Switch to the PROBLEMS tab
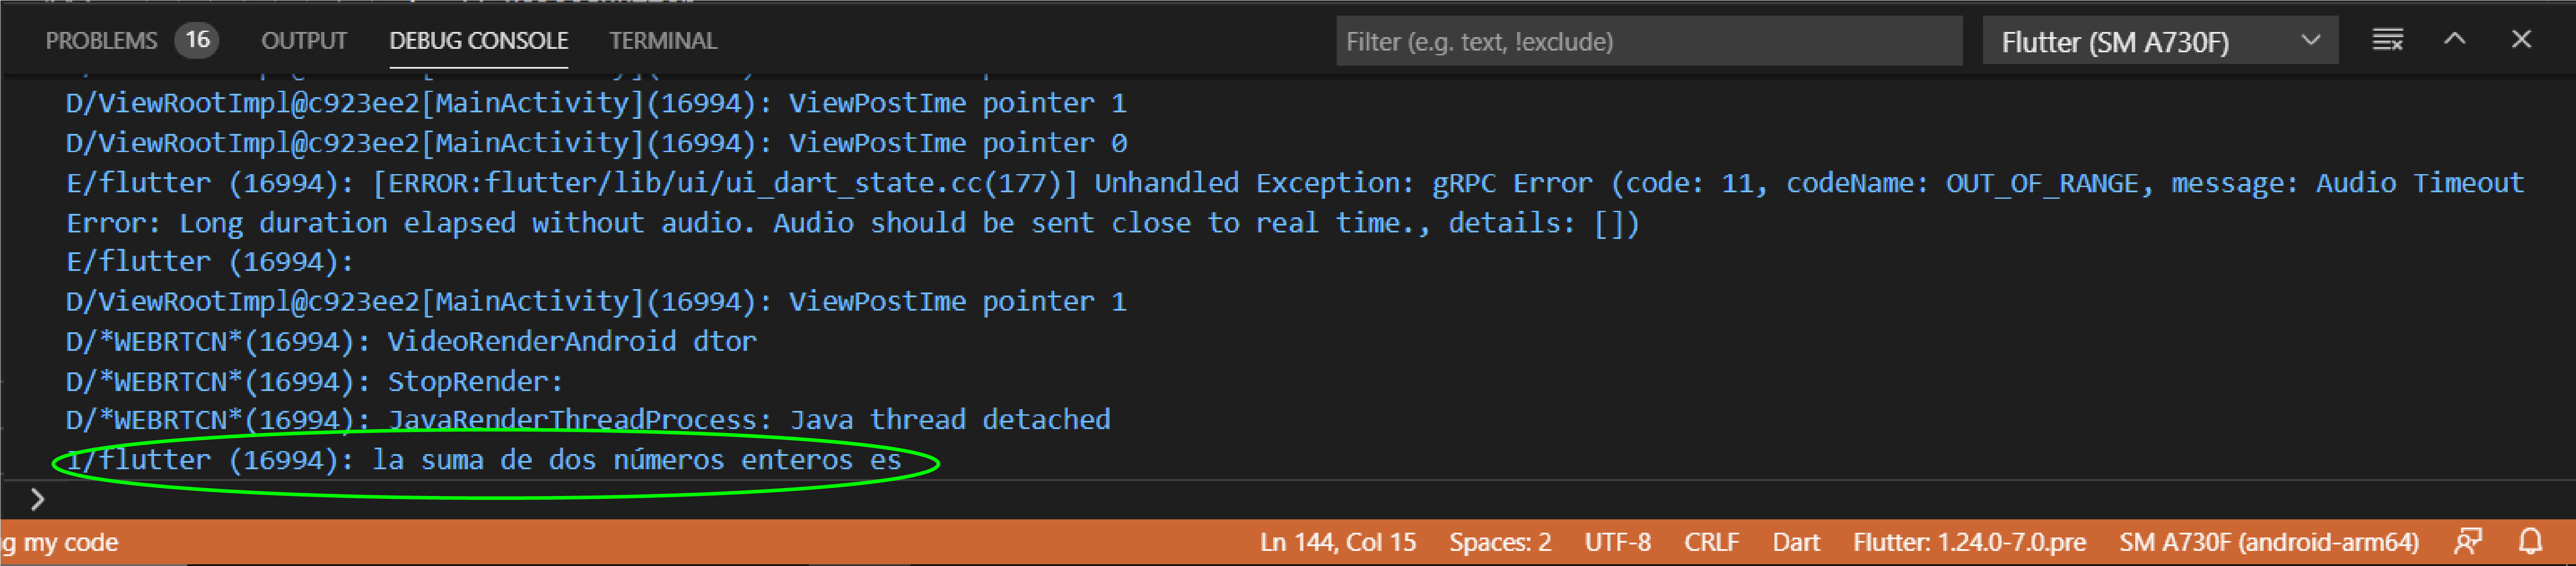Image resolution: width=2576 pixels, height=566 pixels. coord(101,41)
